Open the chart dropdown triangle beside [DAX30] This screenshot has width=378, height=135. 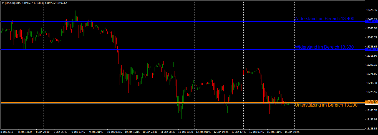[x=3, y=3]
